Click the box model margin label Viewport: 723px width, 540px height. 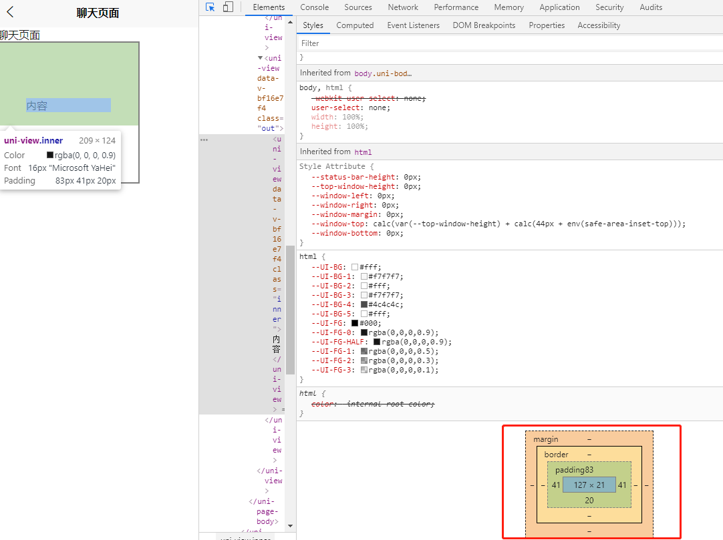coord(545,440)
